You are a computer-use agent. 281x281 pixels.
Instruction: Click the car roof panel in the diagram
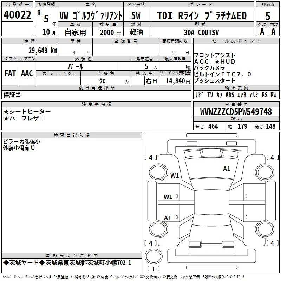(211, 202)
